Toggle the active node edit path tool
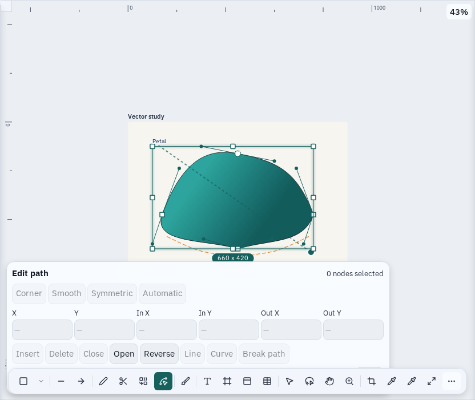The height and width of the screenshot is (400, 475). click(163, 381)
